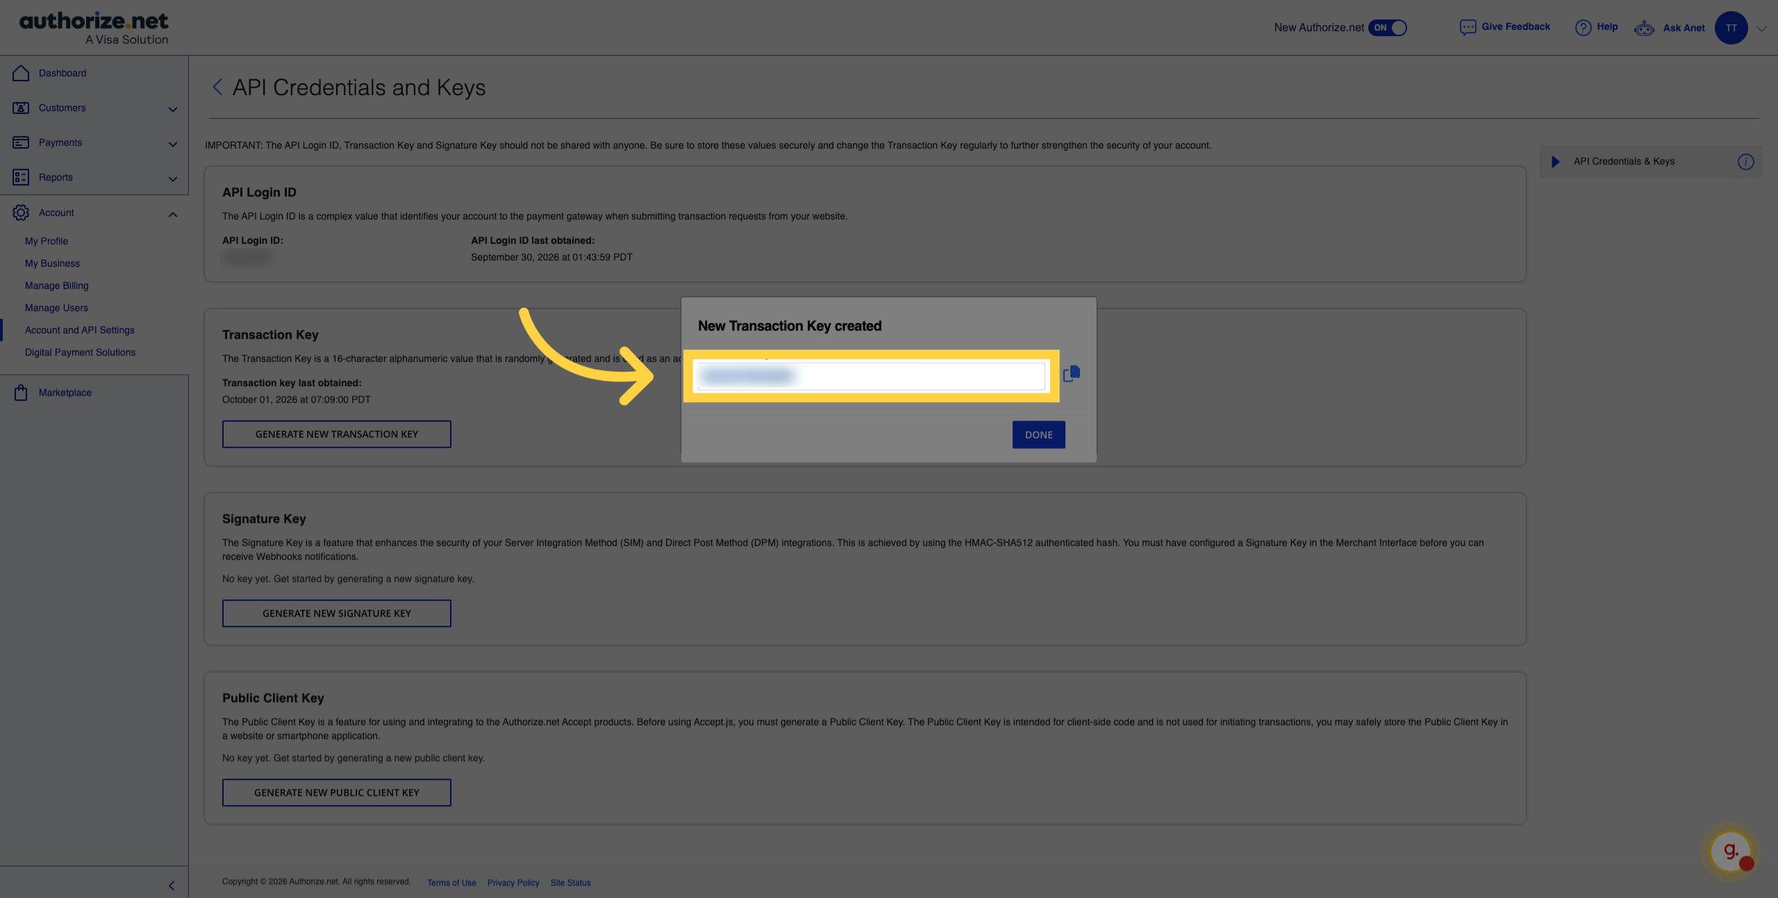
Task: Collapse the Account menu chevron
Action: point(173,214)
